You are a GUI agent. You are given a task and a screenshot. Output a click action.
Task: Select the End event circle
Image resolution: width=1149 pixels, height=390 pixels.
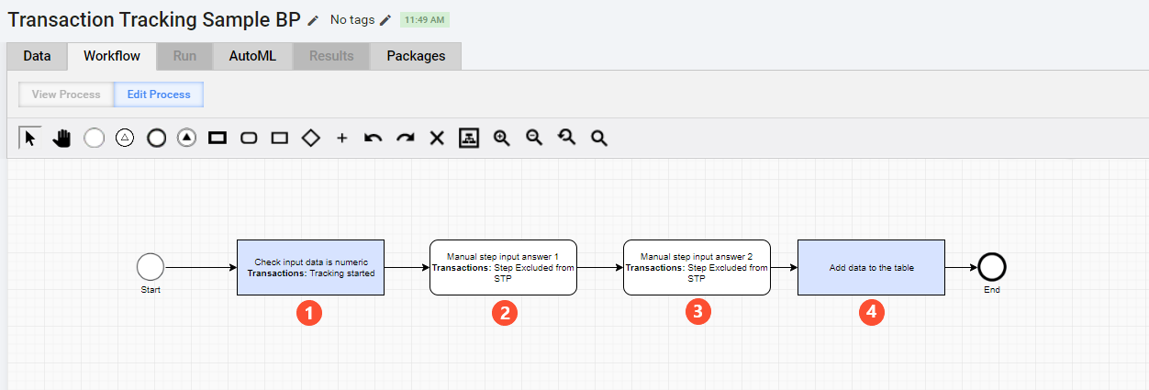click(x=992, y=267)
